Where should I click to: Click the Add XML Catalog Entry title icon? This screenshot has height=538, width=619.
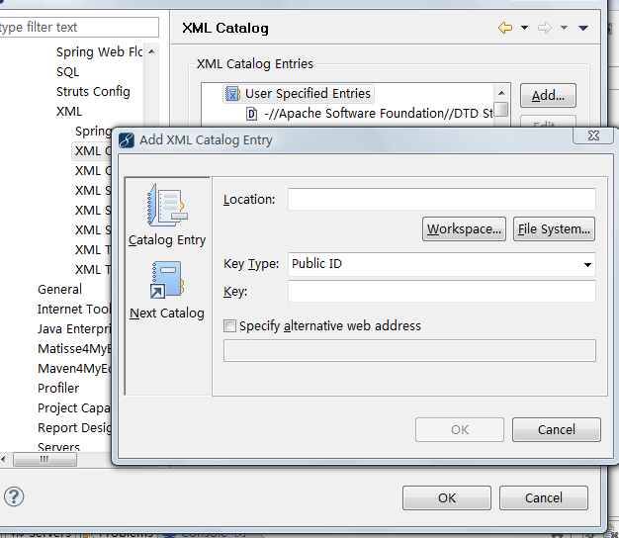click(127, 140)
